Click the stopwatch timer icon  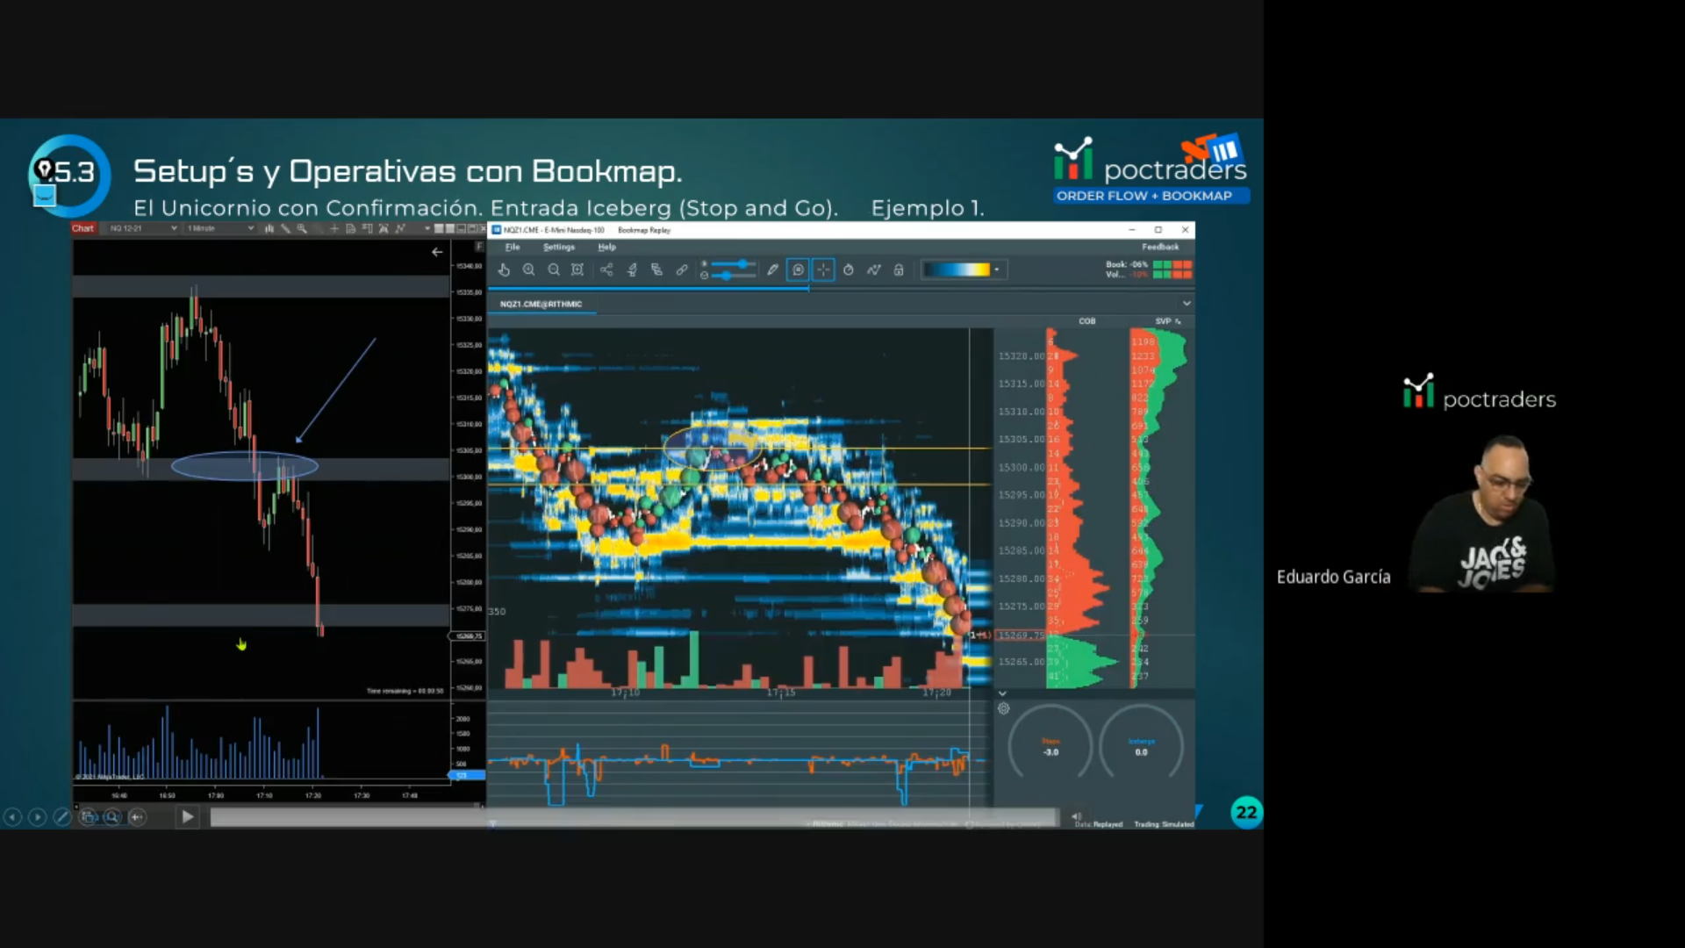coord(849,270)
